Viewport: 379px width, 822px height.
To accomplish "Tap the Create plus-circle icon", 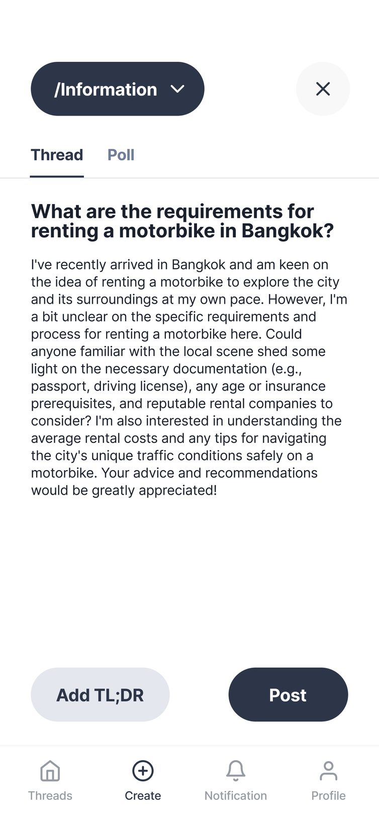I will click(143, 771).
